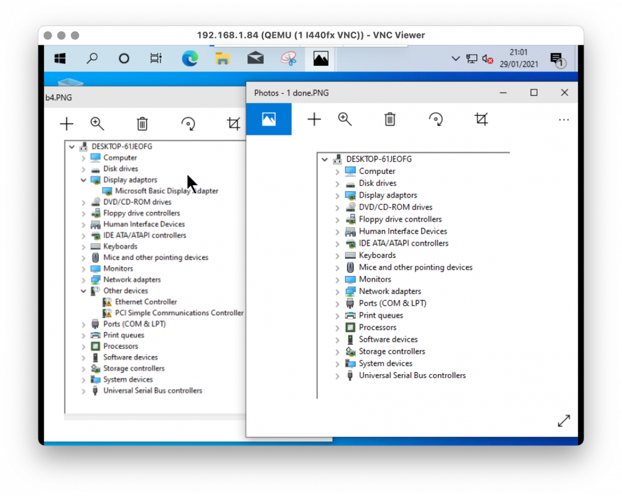Open the Windows Start menu

point(60,58)
